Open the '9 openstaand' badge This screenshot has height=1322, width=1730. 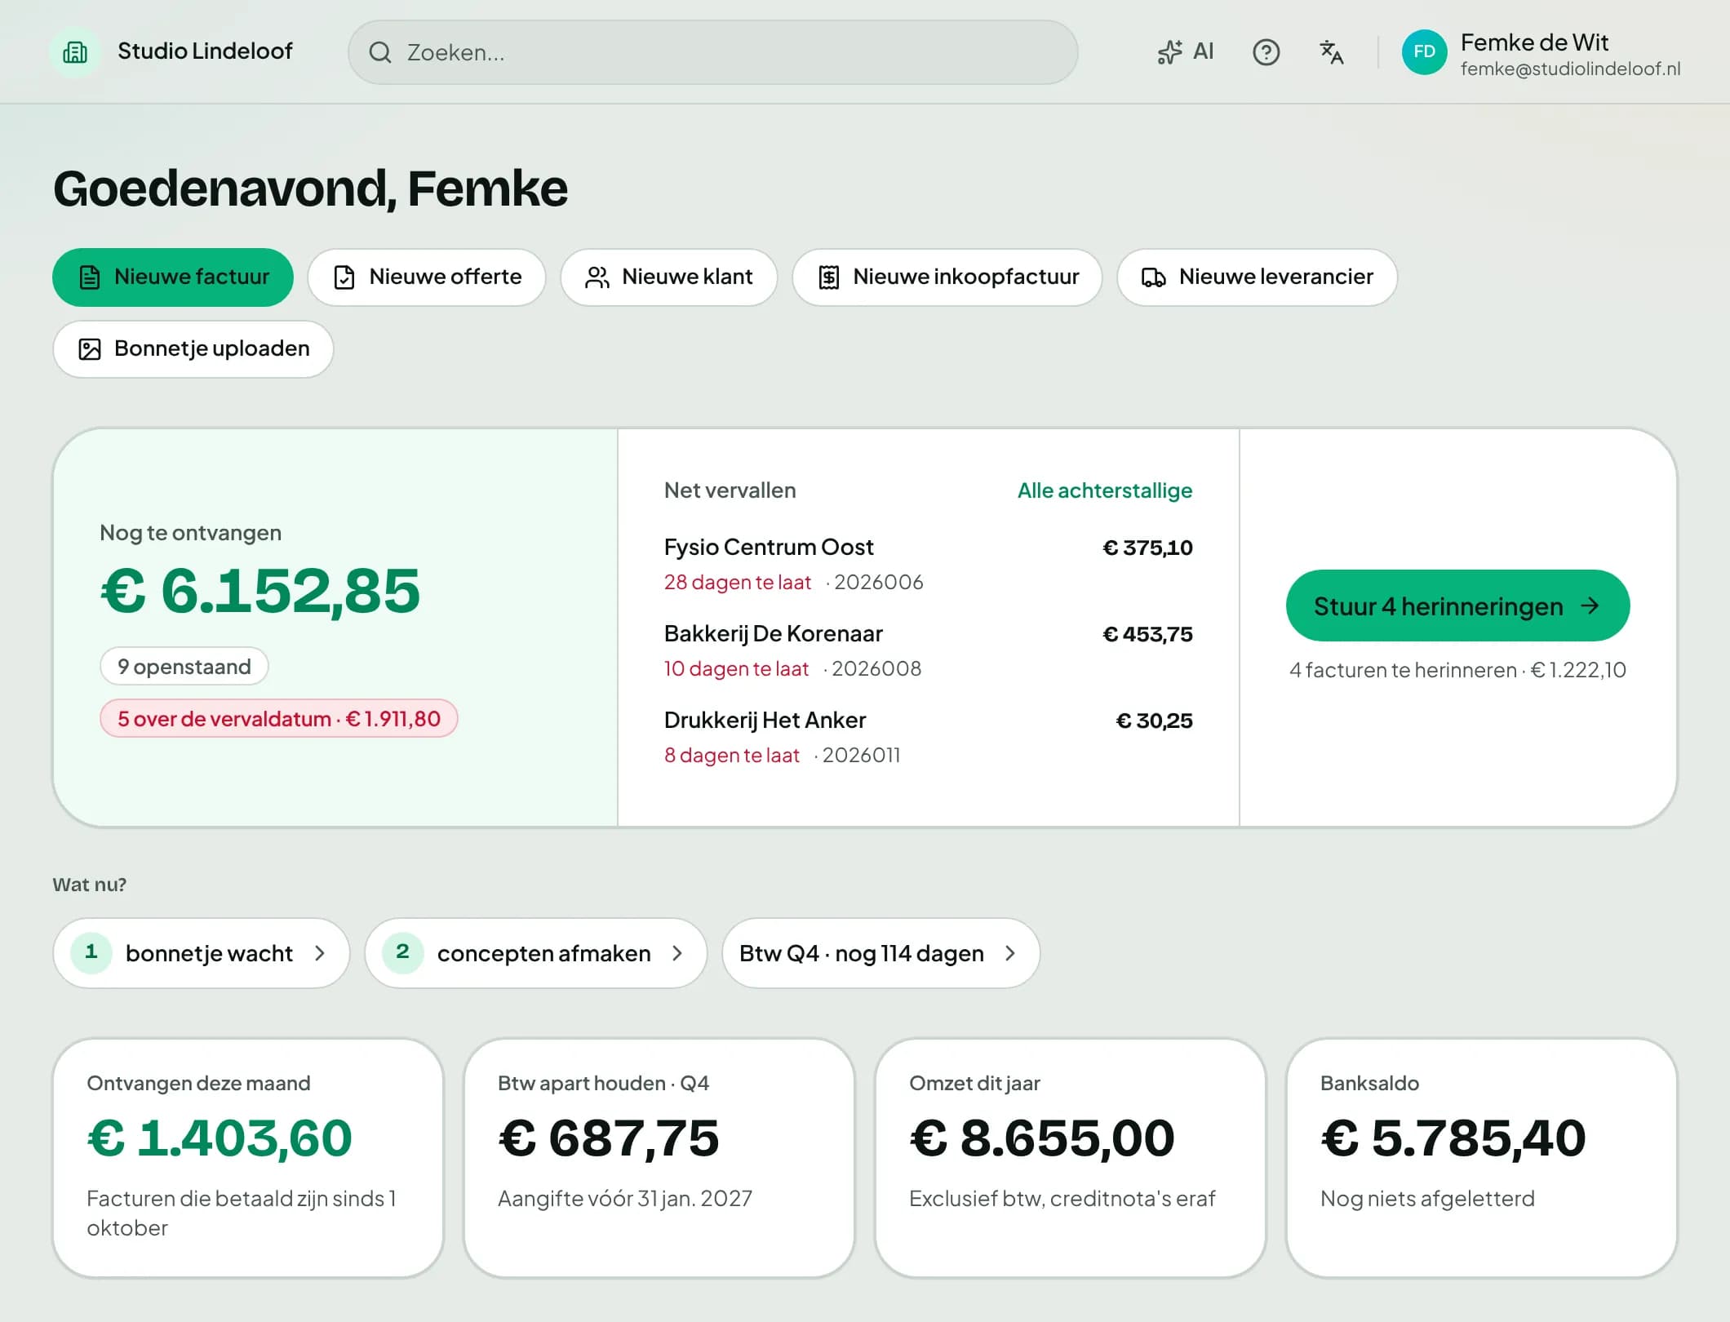pyautogui.click(x=184, y=667)
